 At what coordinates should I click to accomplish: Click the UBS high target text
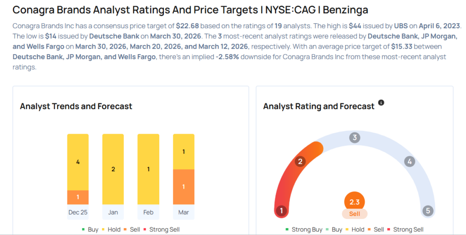click(x=401, y=26)
